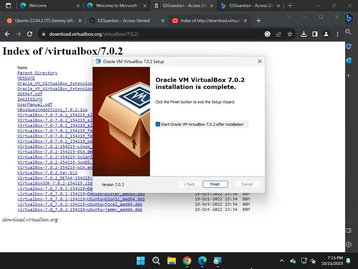This screenshot has height=269, width=358.
Task: Switch to Edge E2Guardian tab with building icon
Action: pos(183,6)
